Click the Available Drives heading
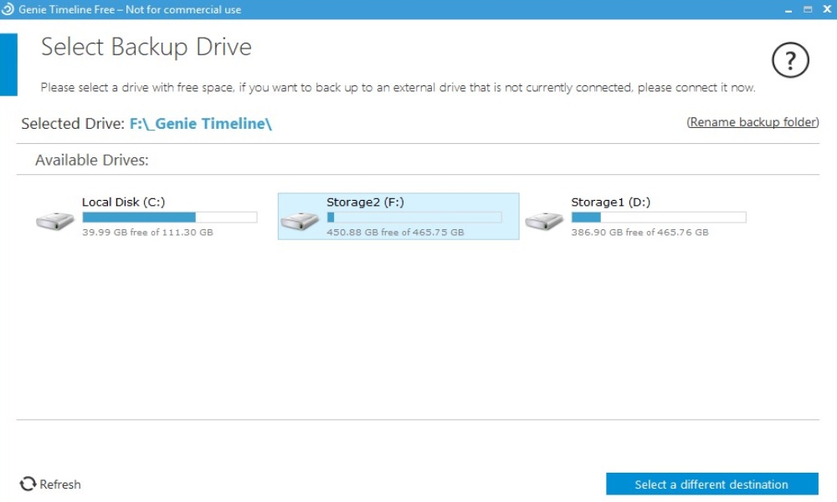Viewport: 837px width, 502px height. (x=92, y=160)
